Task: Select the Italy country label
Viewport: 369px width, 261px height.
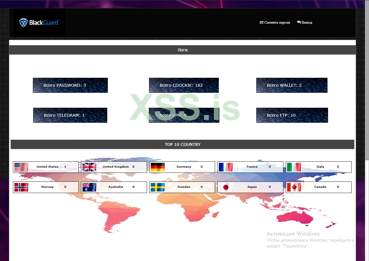Action: pos(320,167)
